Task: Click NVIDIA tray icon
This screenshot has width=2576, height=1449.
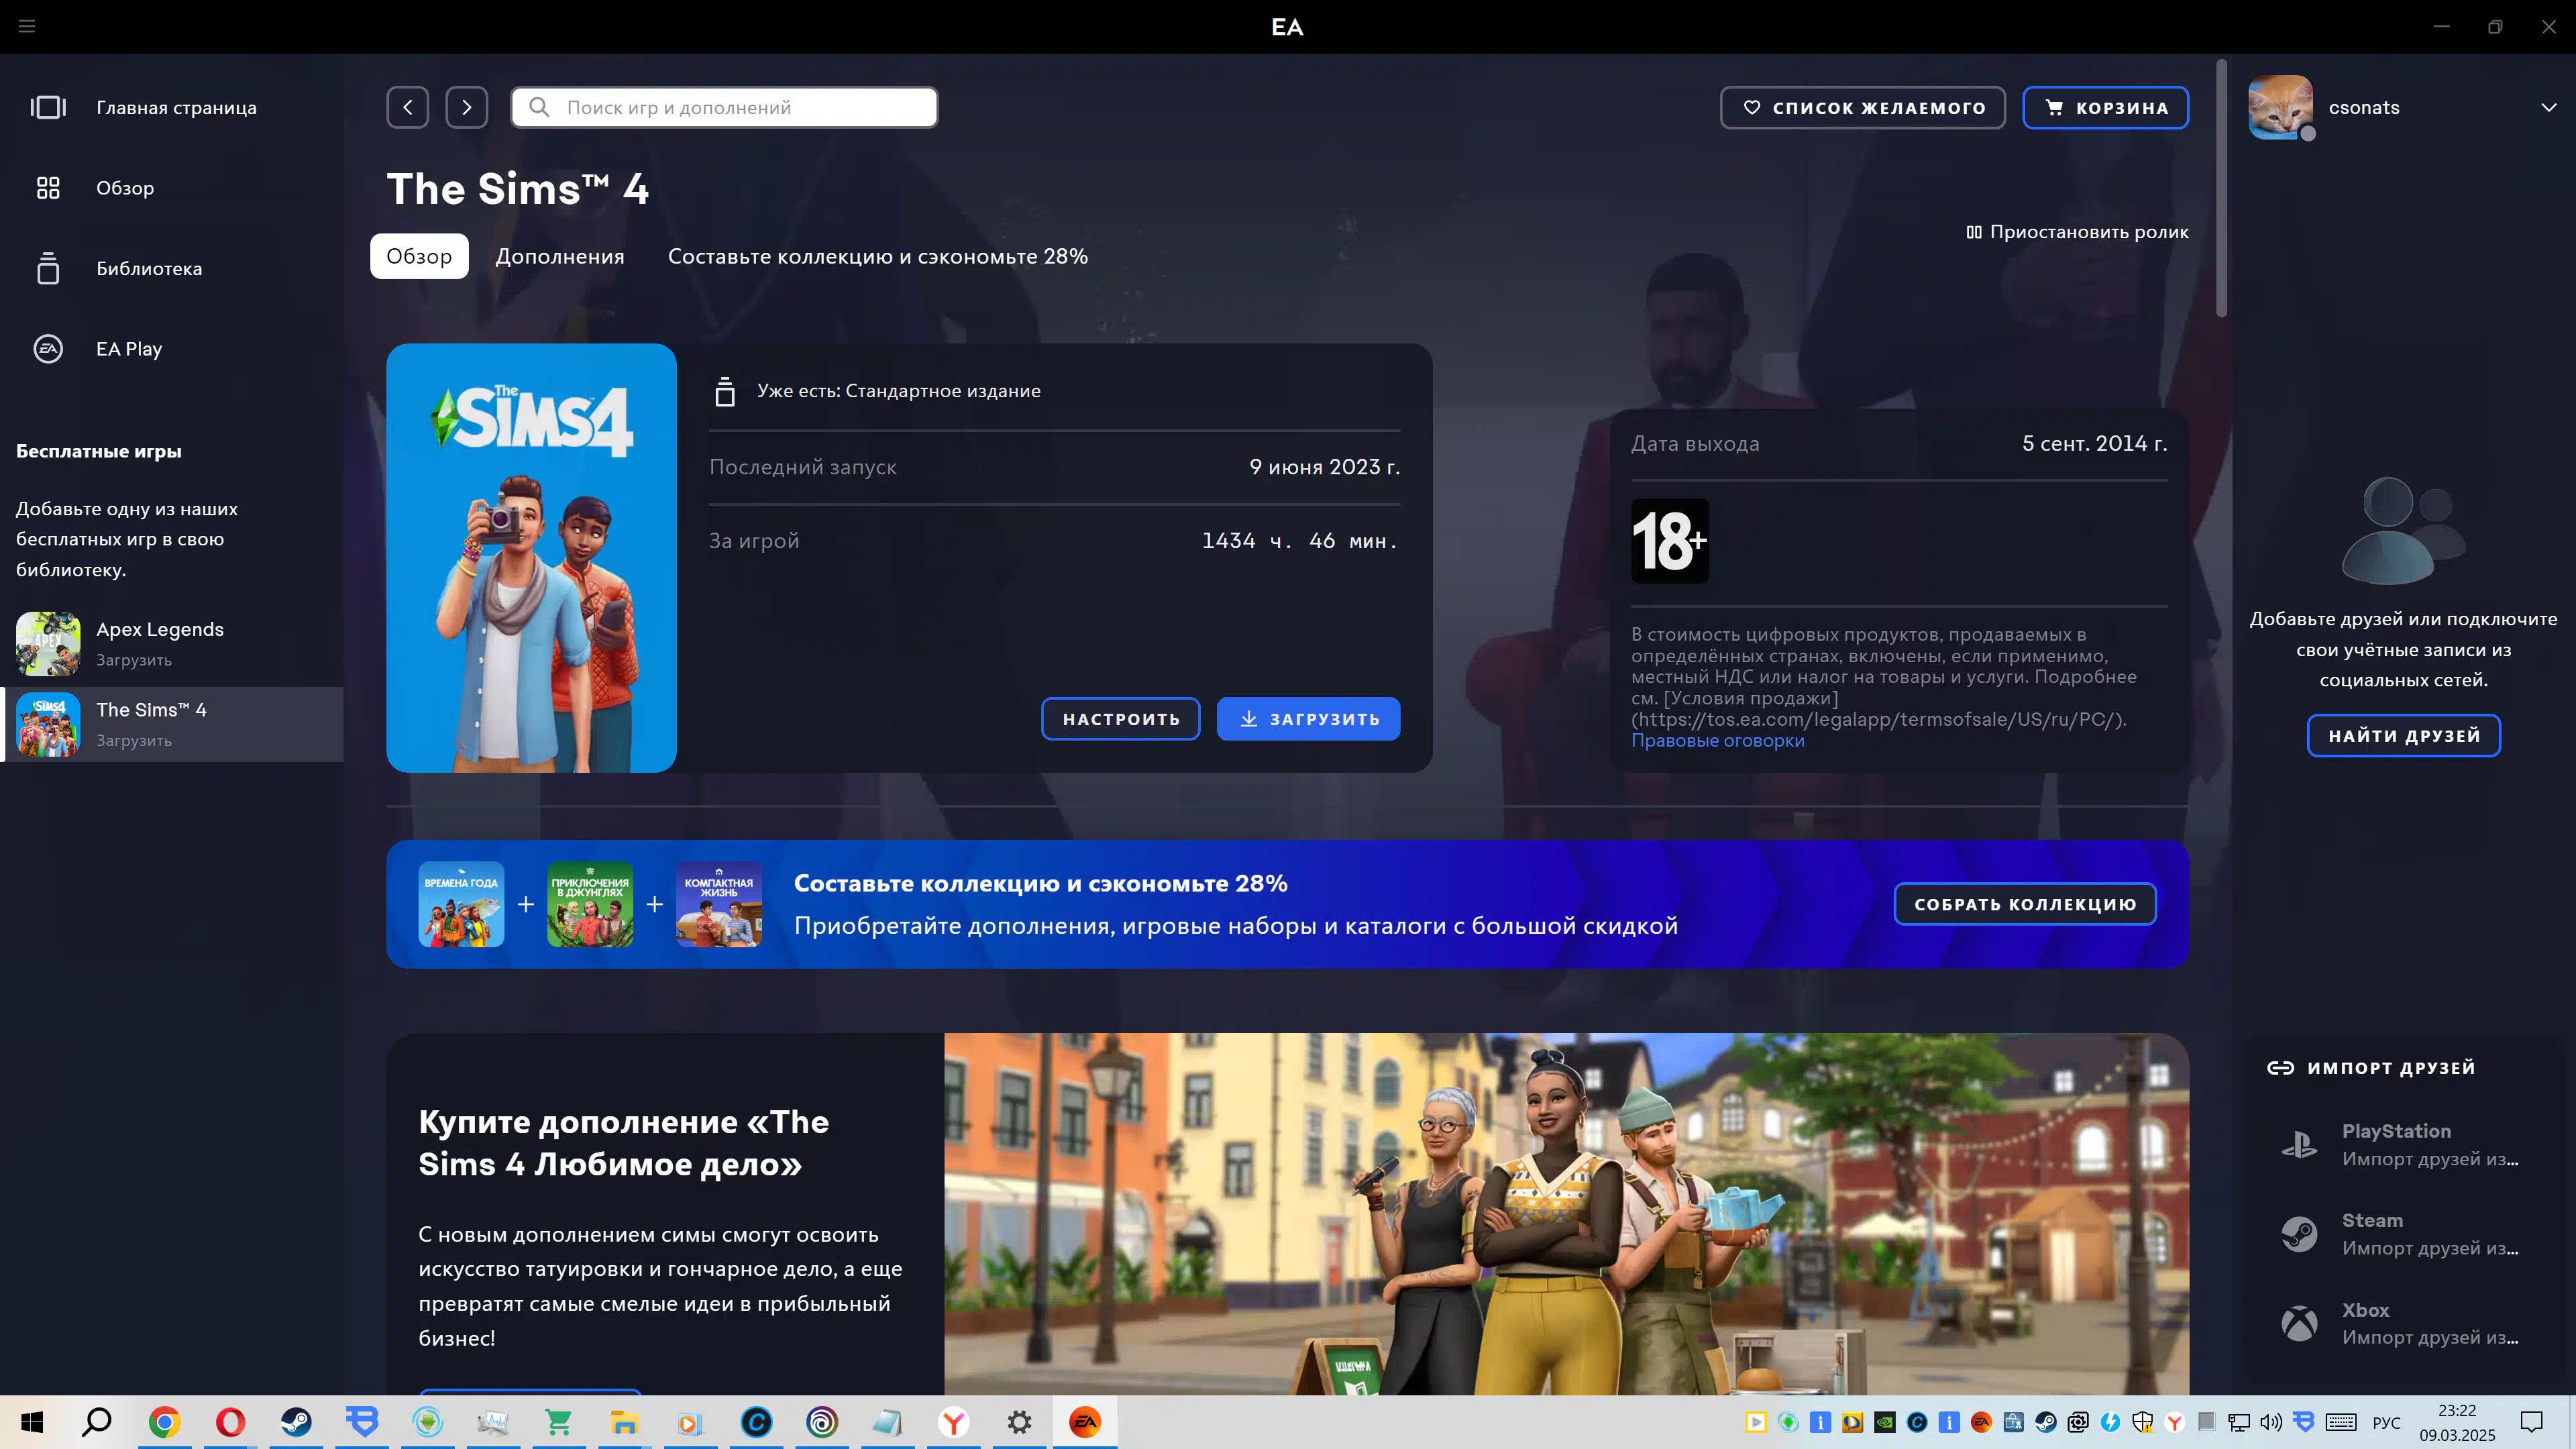Action: point(1885,1422)
